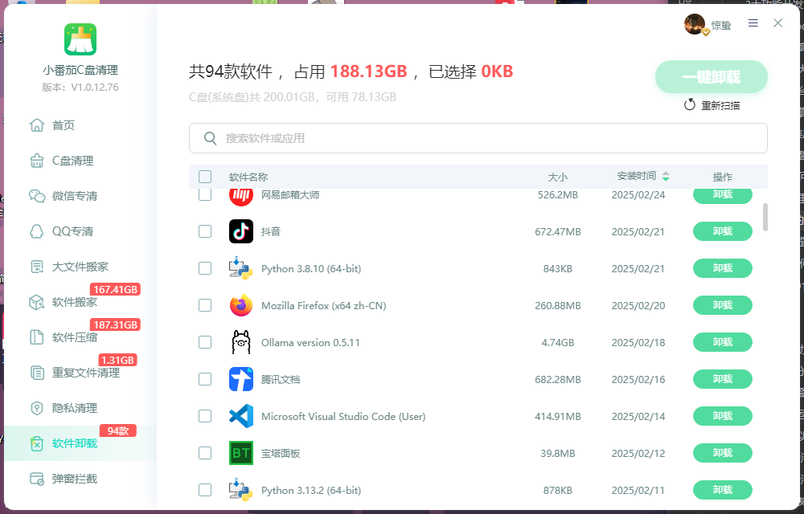
Task: Click the 腾讯文档 app icon
Action: pos(241,379)
